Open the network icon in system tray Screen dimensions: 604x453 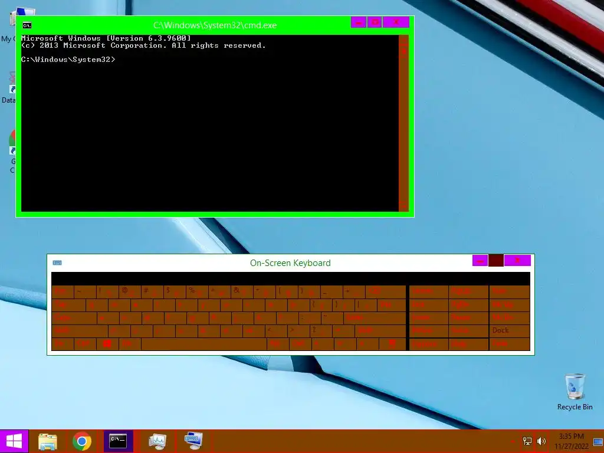click(x=527, y=441)
